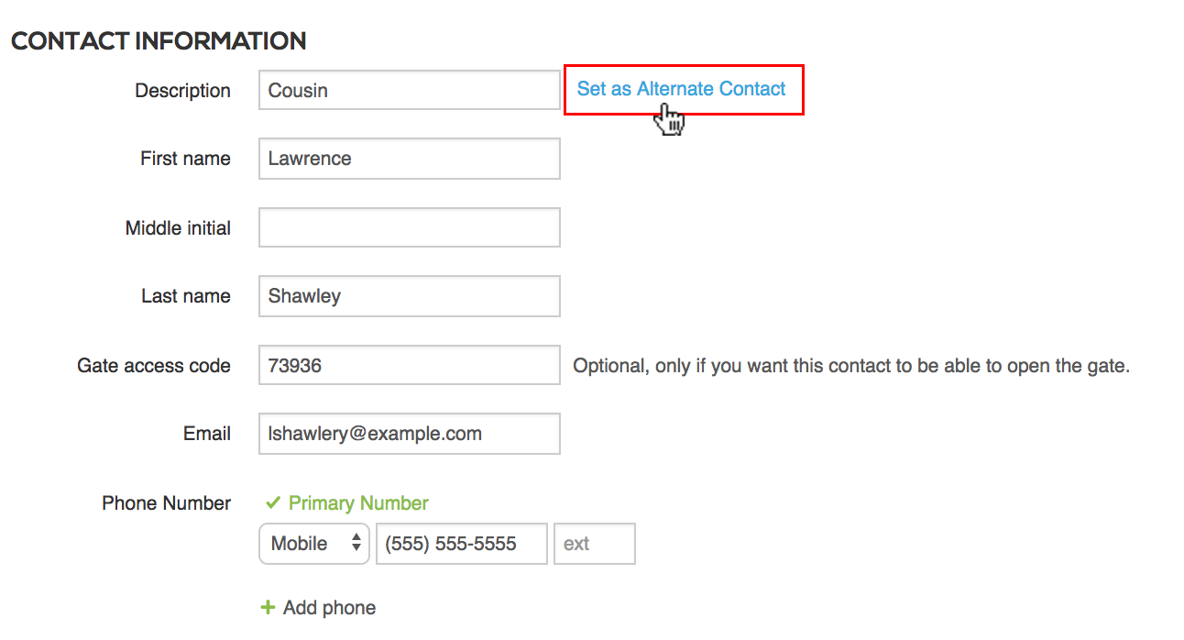Screen dimensions: 1184x640
Task: Click the Add phone link text
Action: (329, 608)
